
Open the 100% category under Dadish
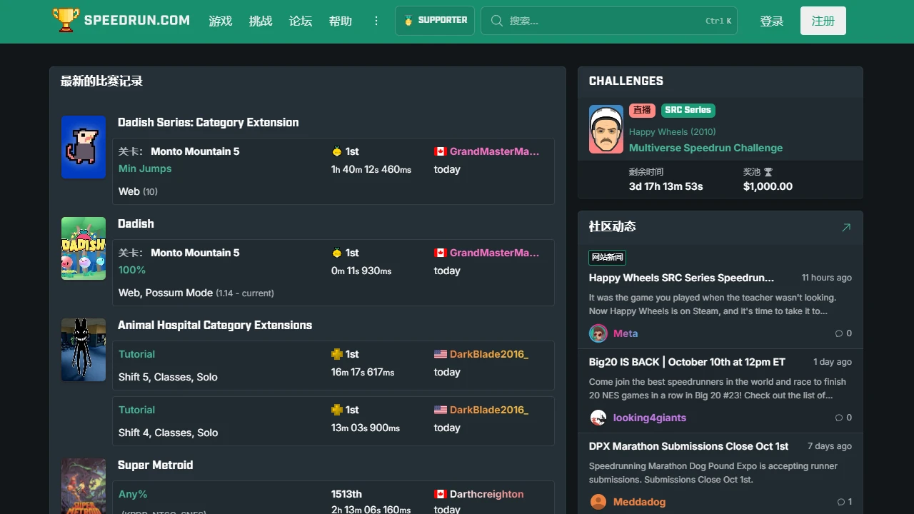[132, 270]
